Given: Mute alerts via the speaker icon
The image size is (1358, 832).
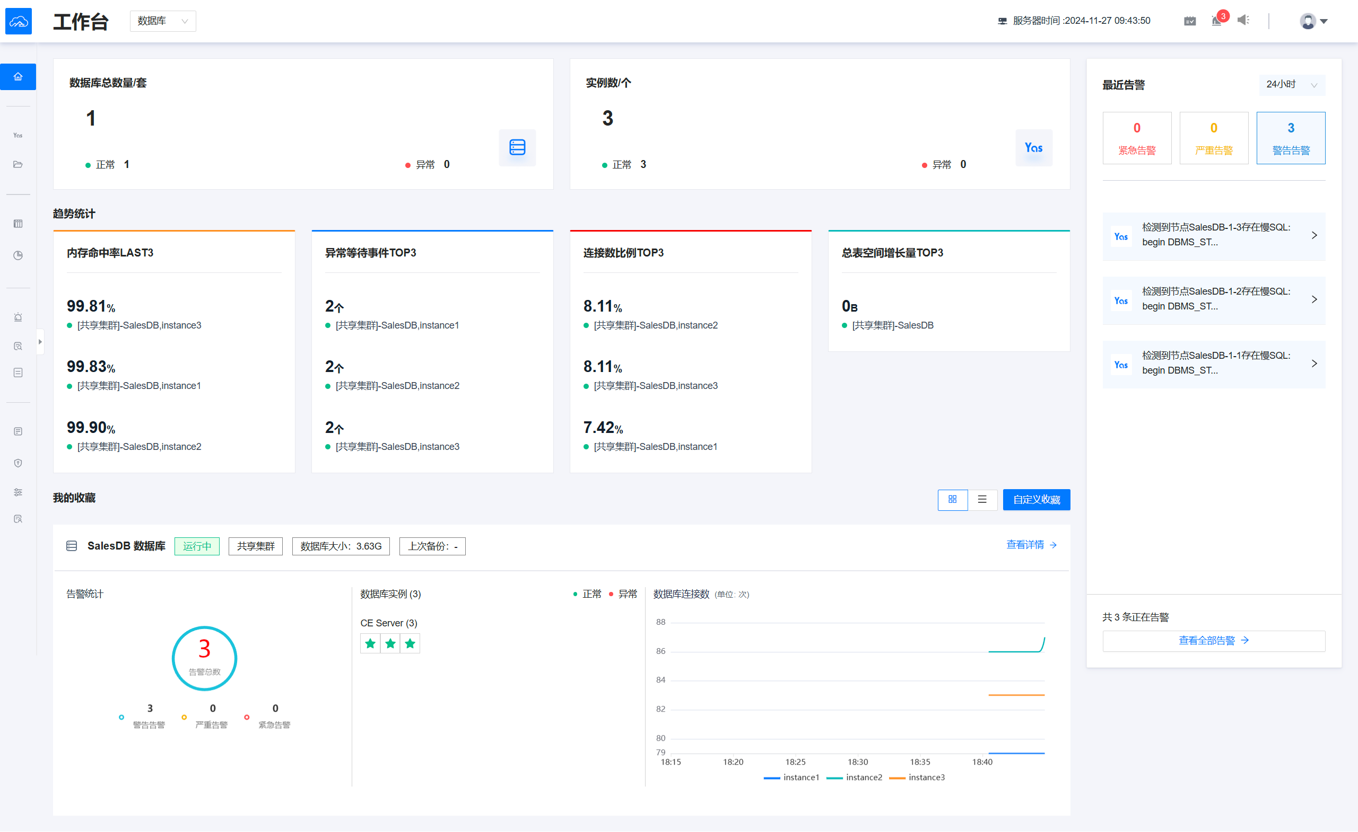Looking at the screenshot, I should pyautogui.click(x=1243, y=20).
